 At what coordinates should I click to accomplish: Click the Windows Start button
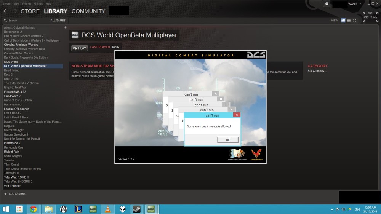(6, 209)
